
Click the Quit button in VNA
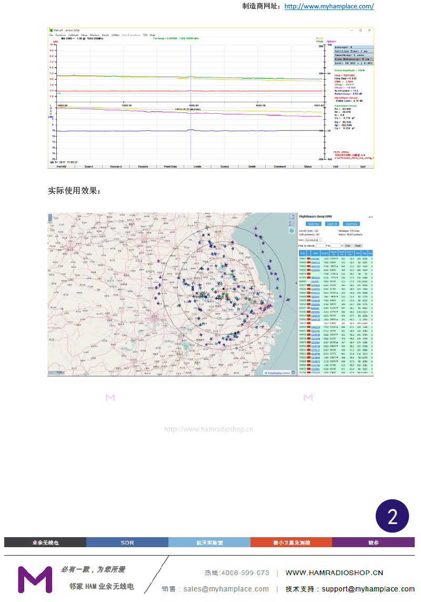click(x=363, y=167)
